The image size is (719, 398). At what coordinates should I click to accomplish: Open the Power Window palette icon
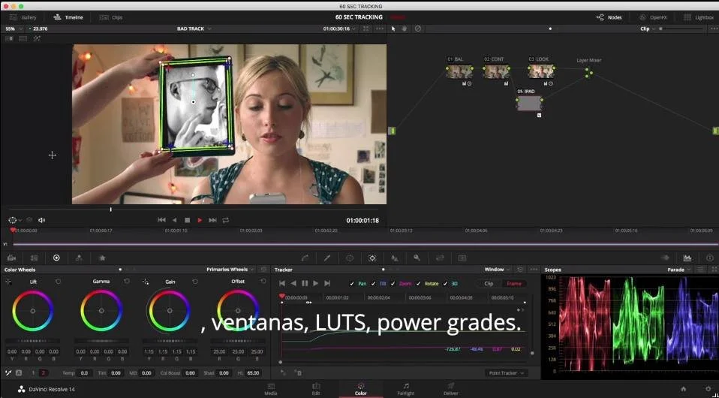[x=350, y=258]
